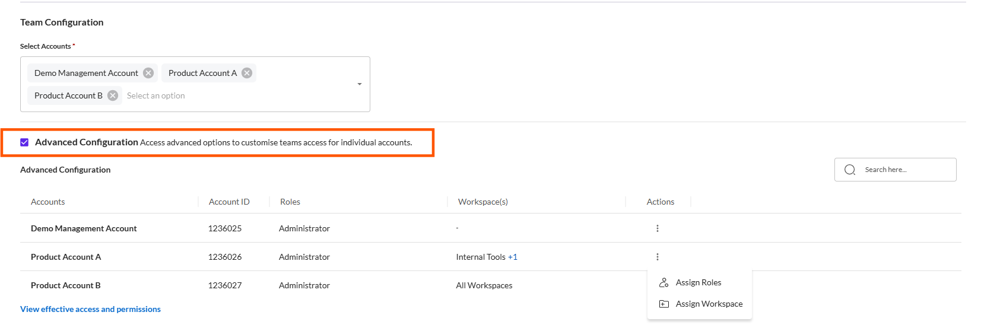Click the Demo Management Account chip label
Screen dimensions: 981x328
tap(86, 73)
